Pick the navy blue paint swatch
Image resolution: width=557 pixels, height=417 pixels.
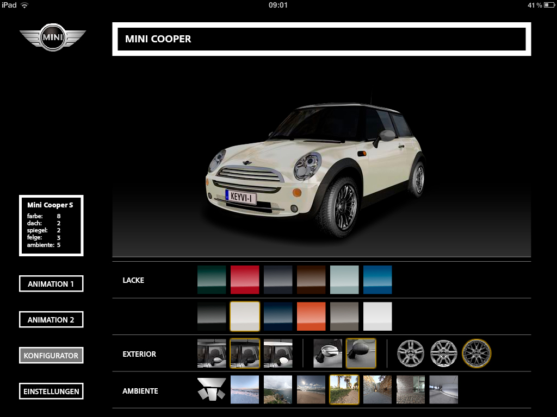coord(278,317)
